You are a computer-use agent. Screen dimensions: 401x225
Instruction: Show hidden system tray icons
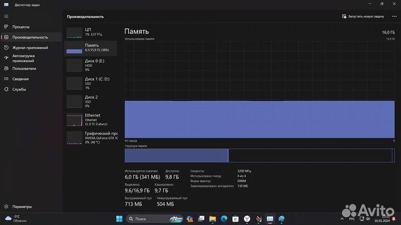(342, 219)
